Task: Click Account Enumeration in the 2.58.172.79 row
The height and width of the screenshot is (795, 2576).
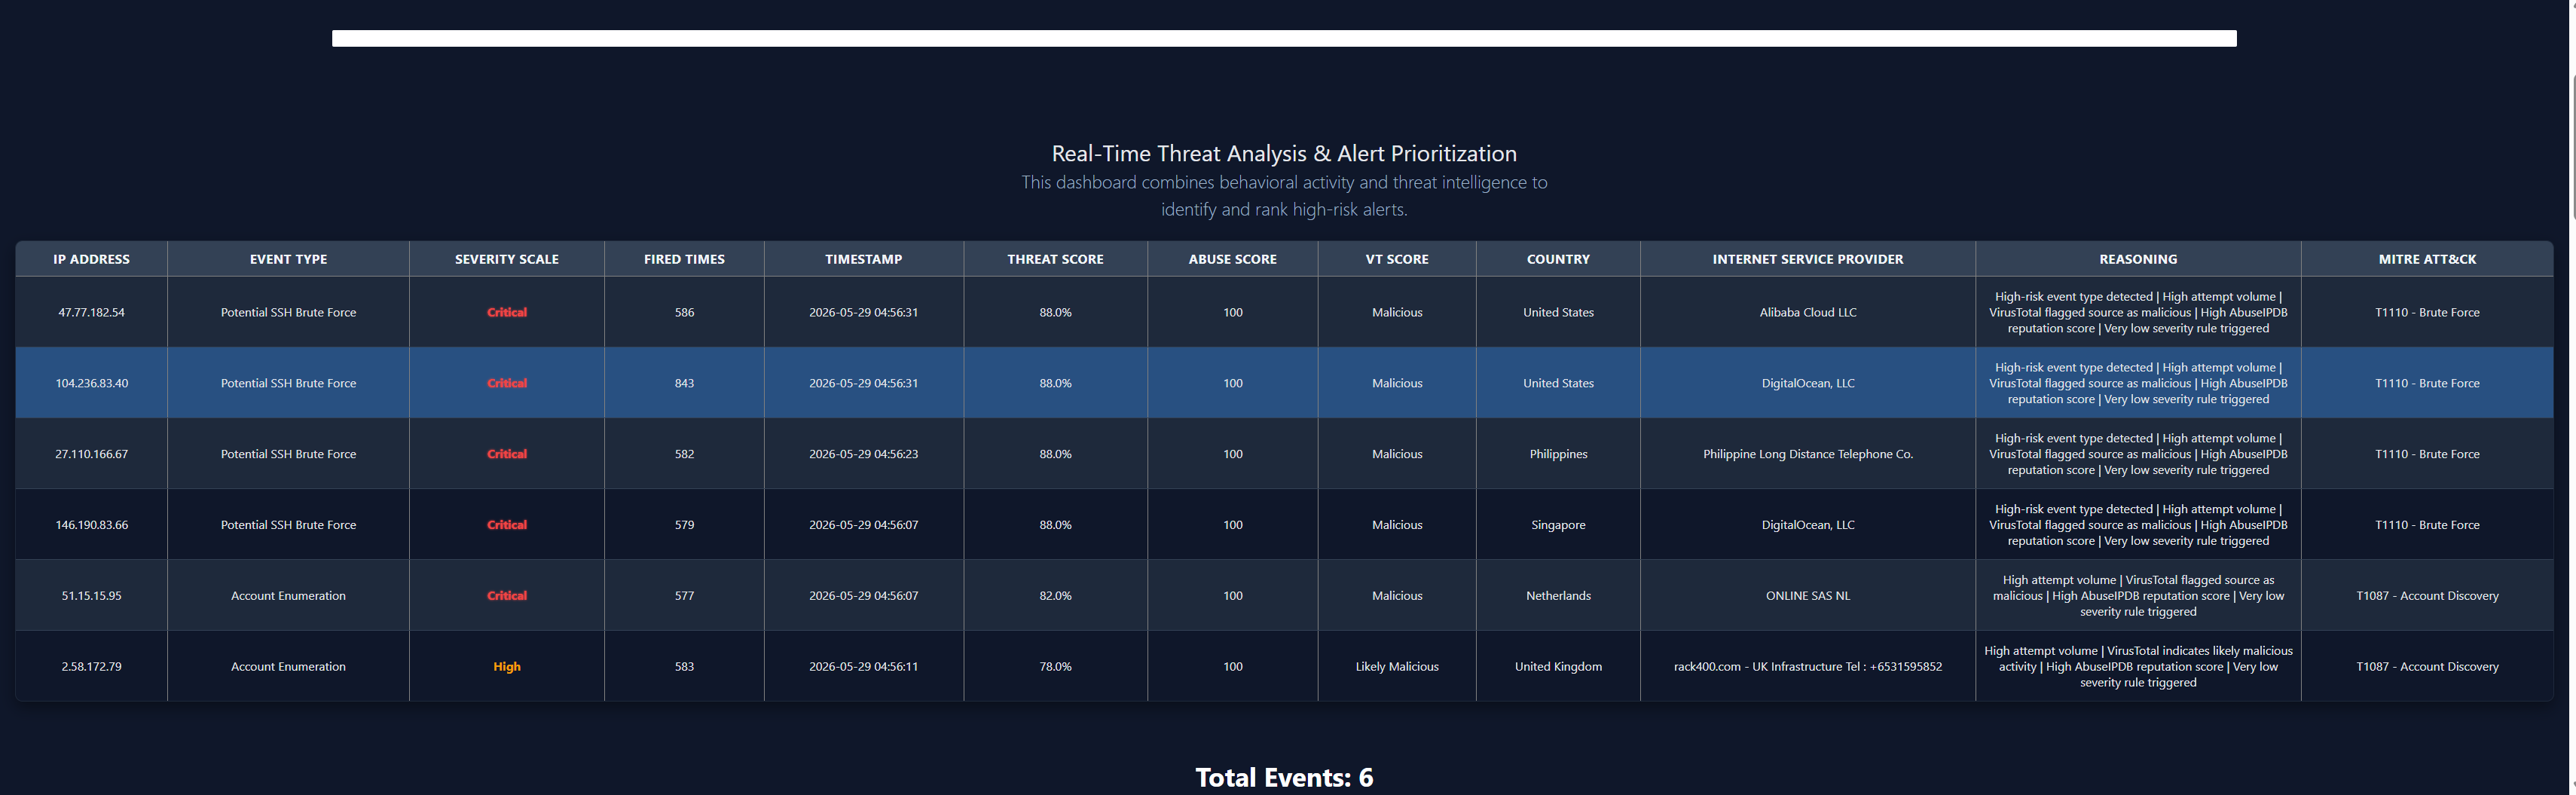Action: pos(288,667)
